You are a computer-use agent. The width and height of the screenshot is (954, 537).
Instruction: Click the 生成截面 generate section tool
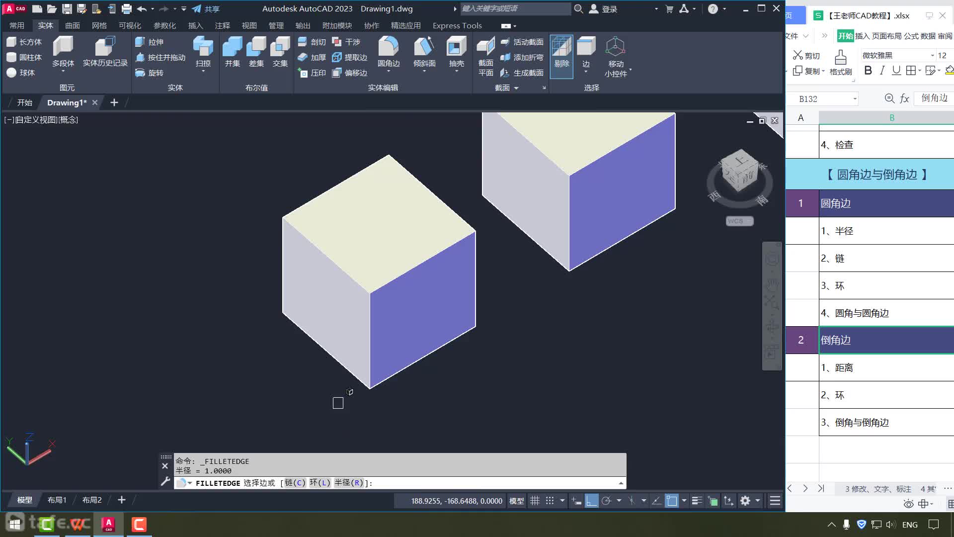pyautogui.click(x=522, y=73)
